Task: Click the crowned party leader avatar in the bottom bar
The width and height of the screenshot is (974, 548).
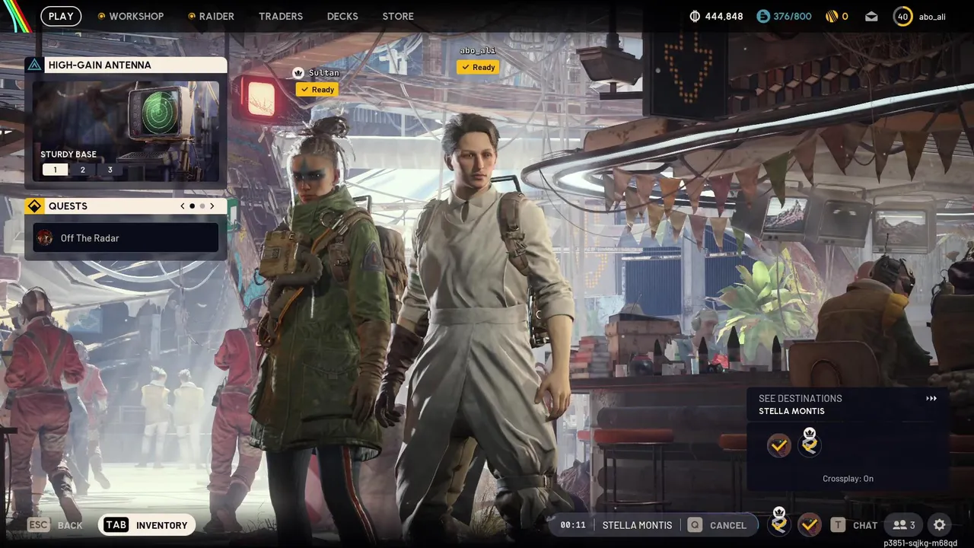Action: pyautogui.click(x=779, y=522)
